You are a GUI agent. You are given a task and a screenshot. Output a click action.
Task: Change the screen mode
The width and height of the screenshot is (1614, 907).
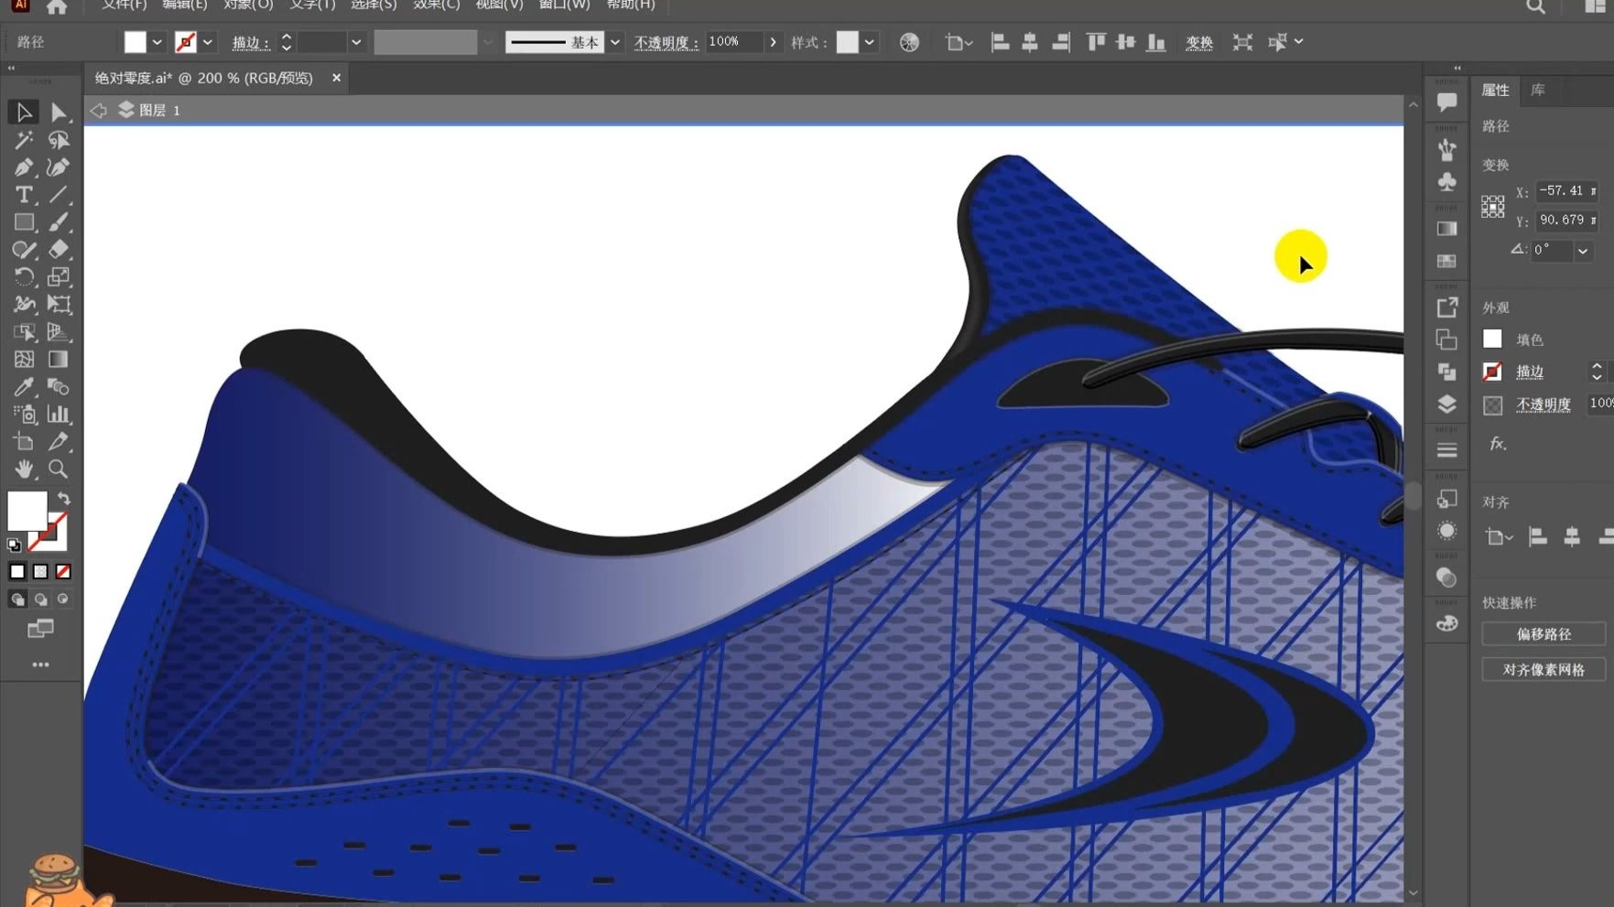[40, 629]
